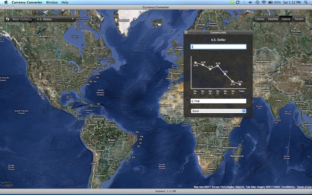
Task: Click the Afghanistan label on the map
Action: pos(262,85)
